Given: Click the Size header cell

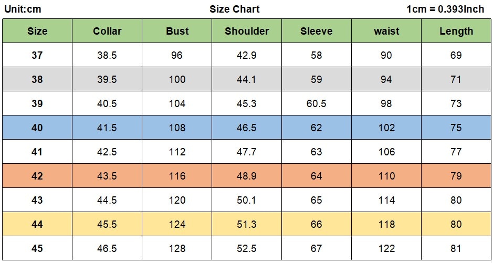Looking at the screenshot, I should (x=37, y=31).
